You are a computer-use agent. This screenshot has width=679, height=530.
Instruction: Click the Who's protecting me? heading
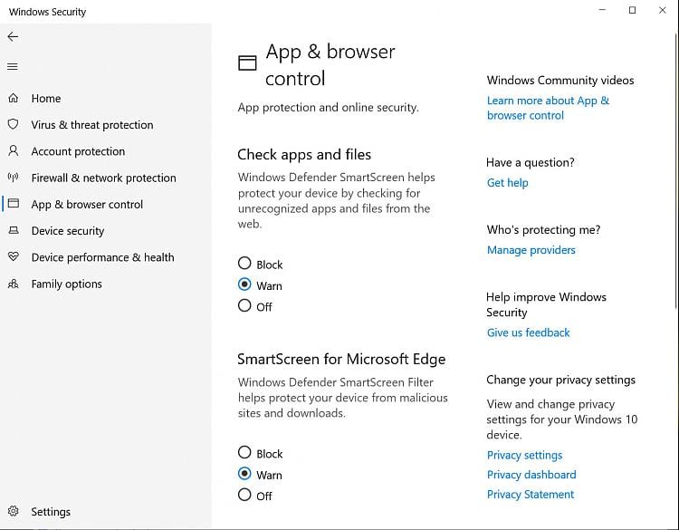pyautogui.click(x=543, y=230)
